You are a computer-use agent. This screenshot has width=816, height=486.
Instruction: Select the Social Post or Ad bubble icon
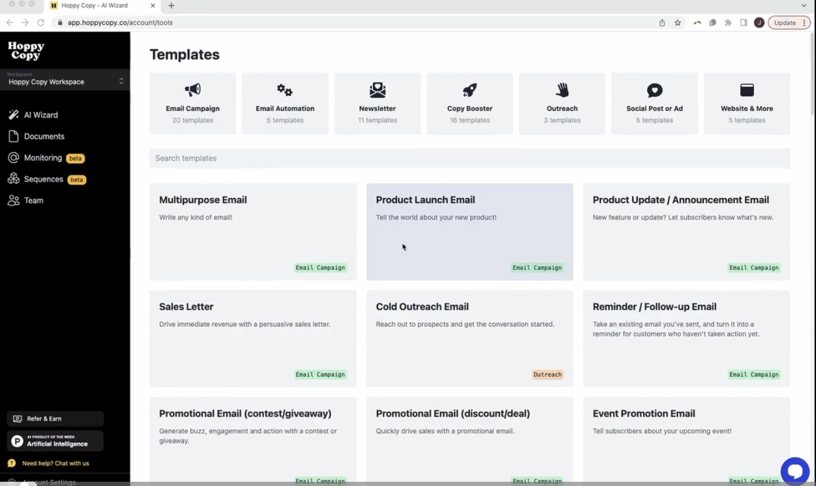click(654, 91)
